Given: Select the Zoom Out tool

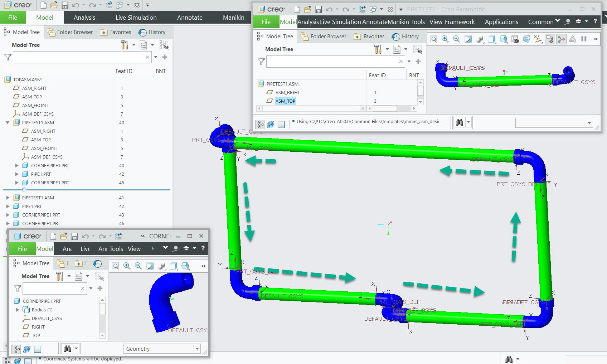Looking at the screenshot, I should click(x=456, y=39).
